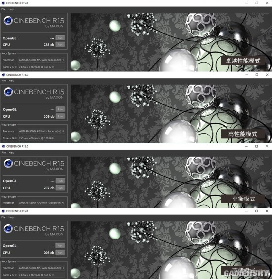This screenshot has height=279, width=272.
Task: Open Help menu in the 206 cb window
Action: pyautogui.click(x=11, y=217)
